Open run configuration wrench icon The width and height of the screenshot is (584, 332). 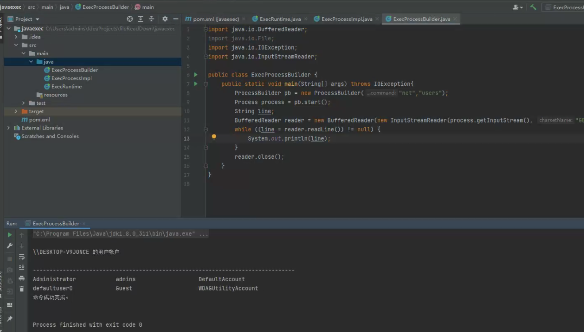pyautogui.click(x=10, y=246)
